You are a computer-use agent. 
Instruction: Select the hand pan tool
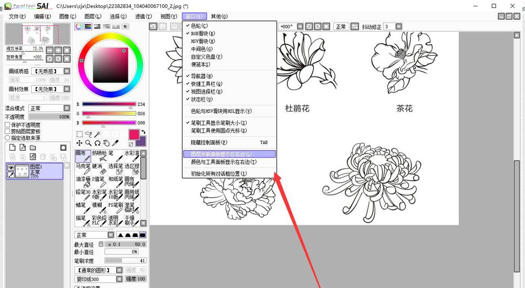click(x=106, y=143)
